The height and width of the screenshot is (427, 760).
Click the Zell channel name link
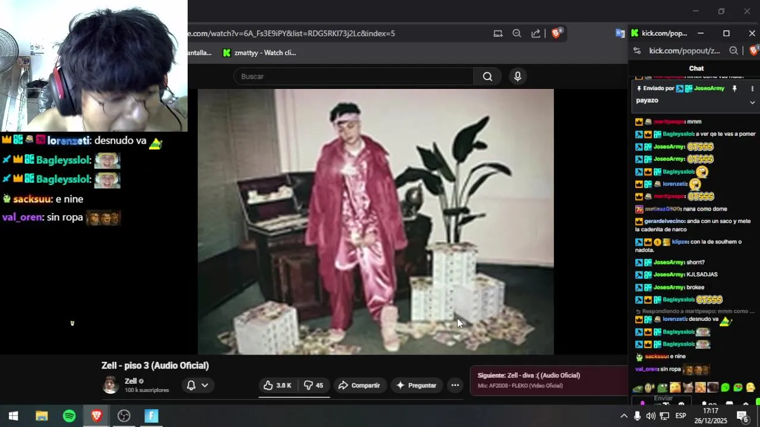point(131,381)
